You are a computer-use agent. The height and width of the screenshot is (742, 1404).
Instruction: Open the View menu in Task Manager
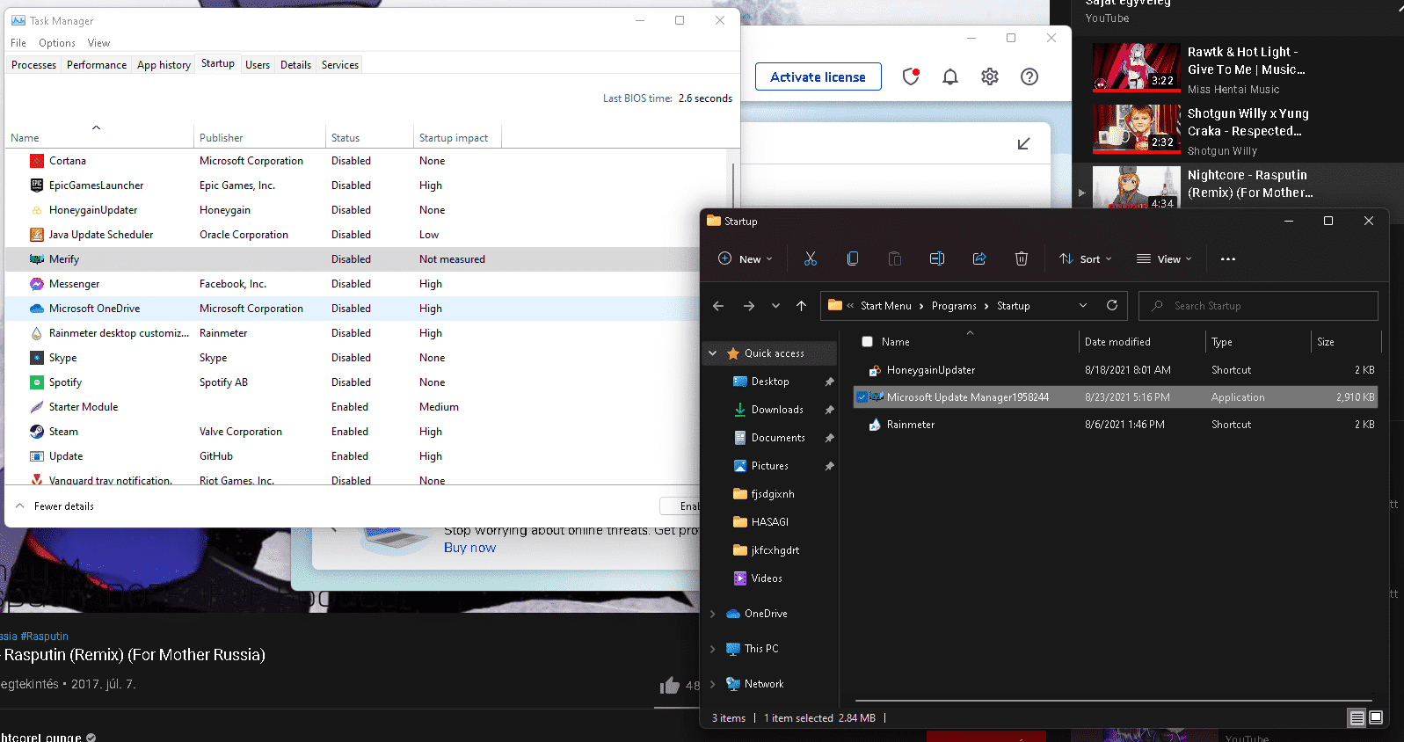coord(98,43)
